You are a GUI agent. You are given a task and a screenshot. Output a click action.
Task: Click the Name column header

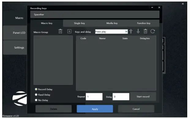click(102, 38)
